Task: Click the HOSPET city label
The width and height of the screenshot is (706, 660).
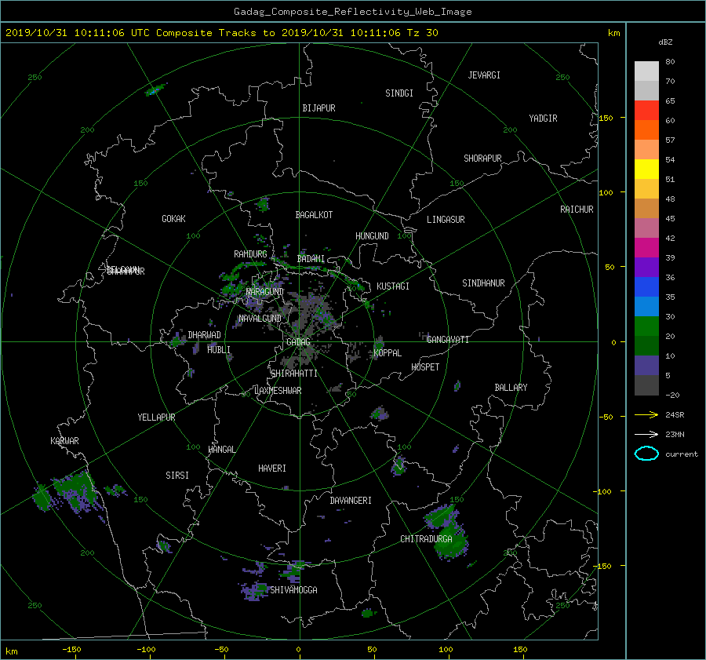Action: click(425, 367)
